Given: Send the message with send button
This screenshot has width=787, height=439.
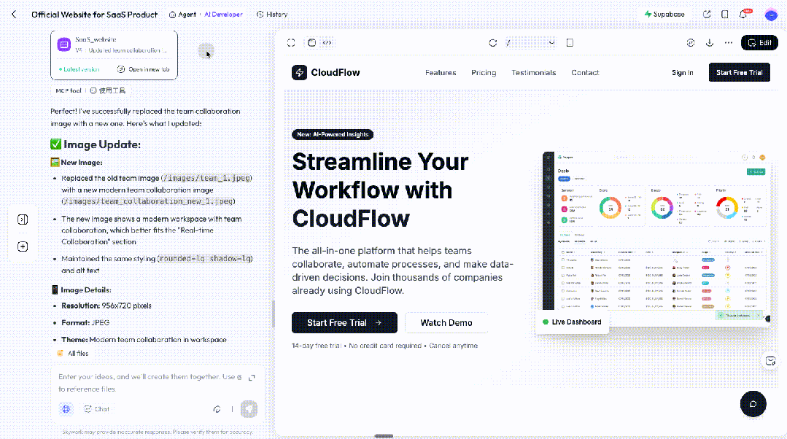Looking at the screenshot, I should coord(249,409).
